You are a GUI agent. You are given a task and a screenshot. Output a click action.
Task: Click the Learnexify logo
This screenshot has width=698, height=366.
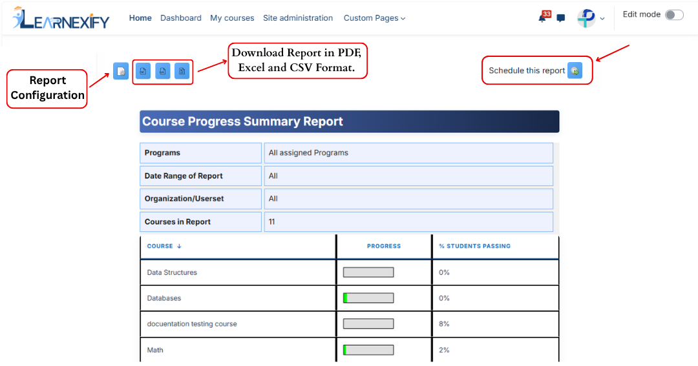pos(61,18)
